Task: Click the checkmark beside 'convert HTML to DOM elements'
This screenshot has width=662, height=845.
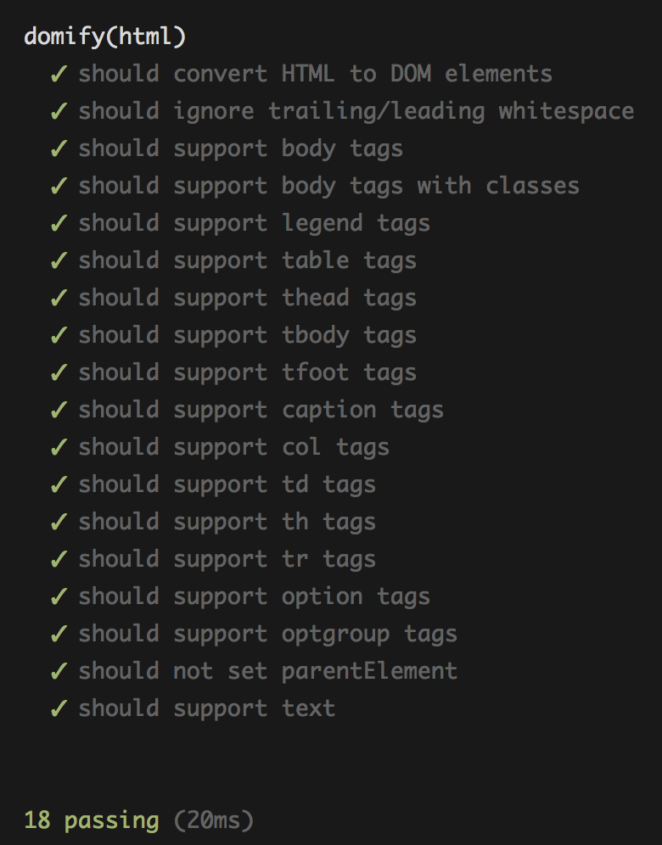Action: tap(59, 74)
